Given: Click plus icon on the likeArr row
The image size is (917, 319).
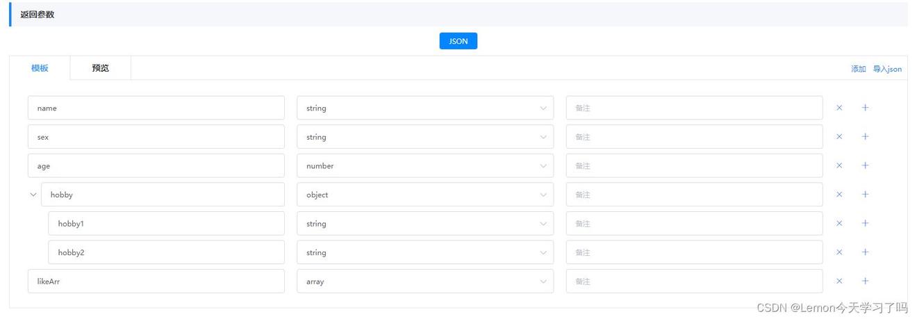Looking at the screenshot, I should coord(865,281).
